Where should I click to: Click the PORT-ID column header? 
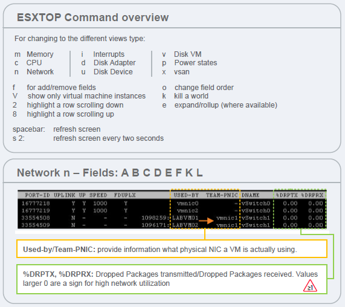tap(37, 195)
